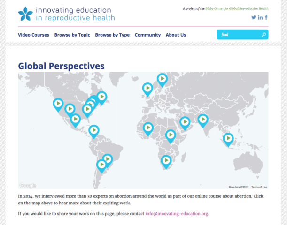The width and height of the screenshot is (287, 225).
Task: Follow Bixby Center for Global Reproductive Health link
Action: tap(237, 8)
